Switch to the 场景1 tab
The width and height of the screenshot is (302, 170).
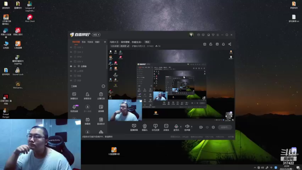(x=97, y=42)
